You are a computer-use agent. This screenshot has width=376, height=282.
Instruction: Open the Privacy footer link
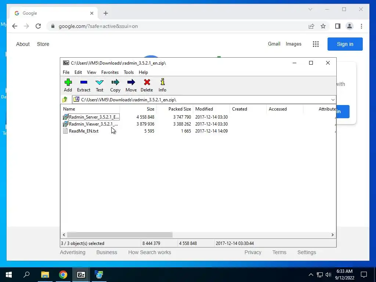pyautogui.click(x=253, y=252)
